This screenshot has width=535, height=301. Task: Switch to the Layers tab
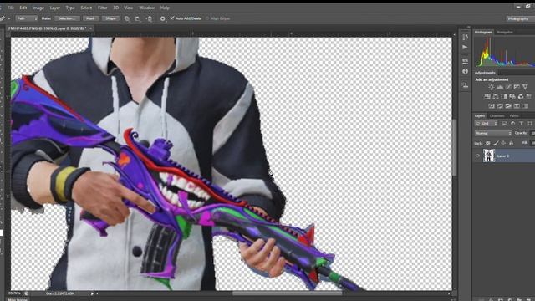[480, 115]
